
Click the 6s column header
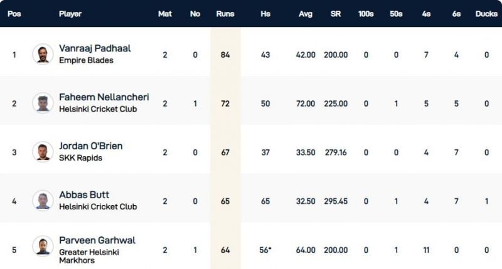click(456, 14)
